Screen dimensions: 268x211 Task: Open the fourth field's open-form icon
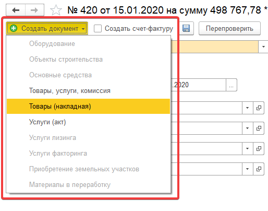pyautogui.click(x=259, y=169)
